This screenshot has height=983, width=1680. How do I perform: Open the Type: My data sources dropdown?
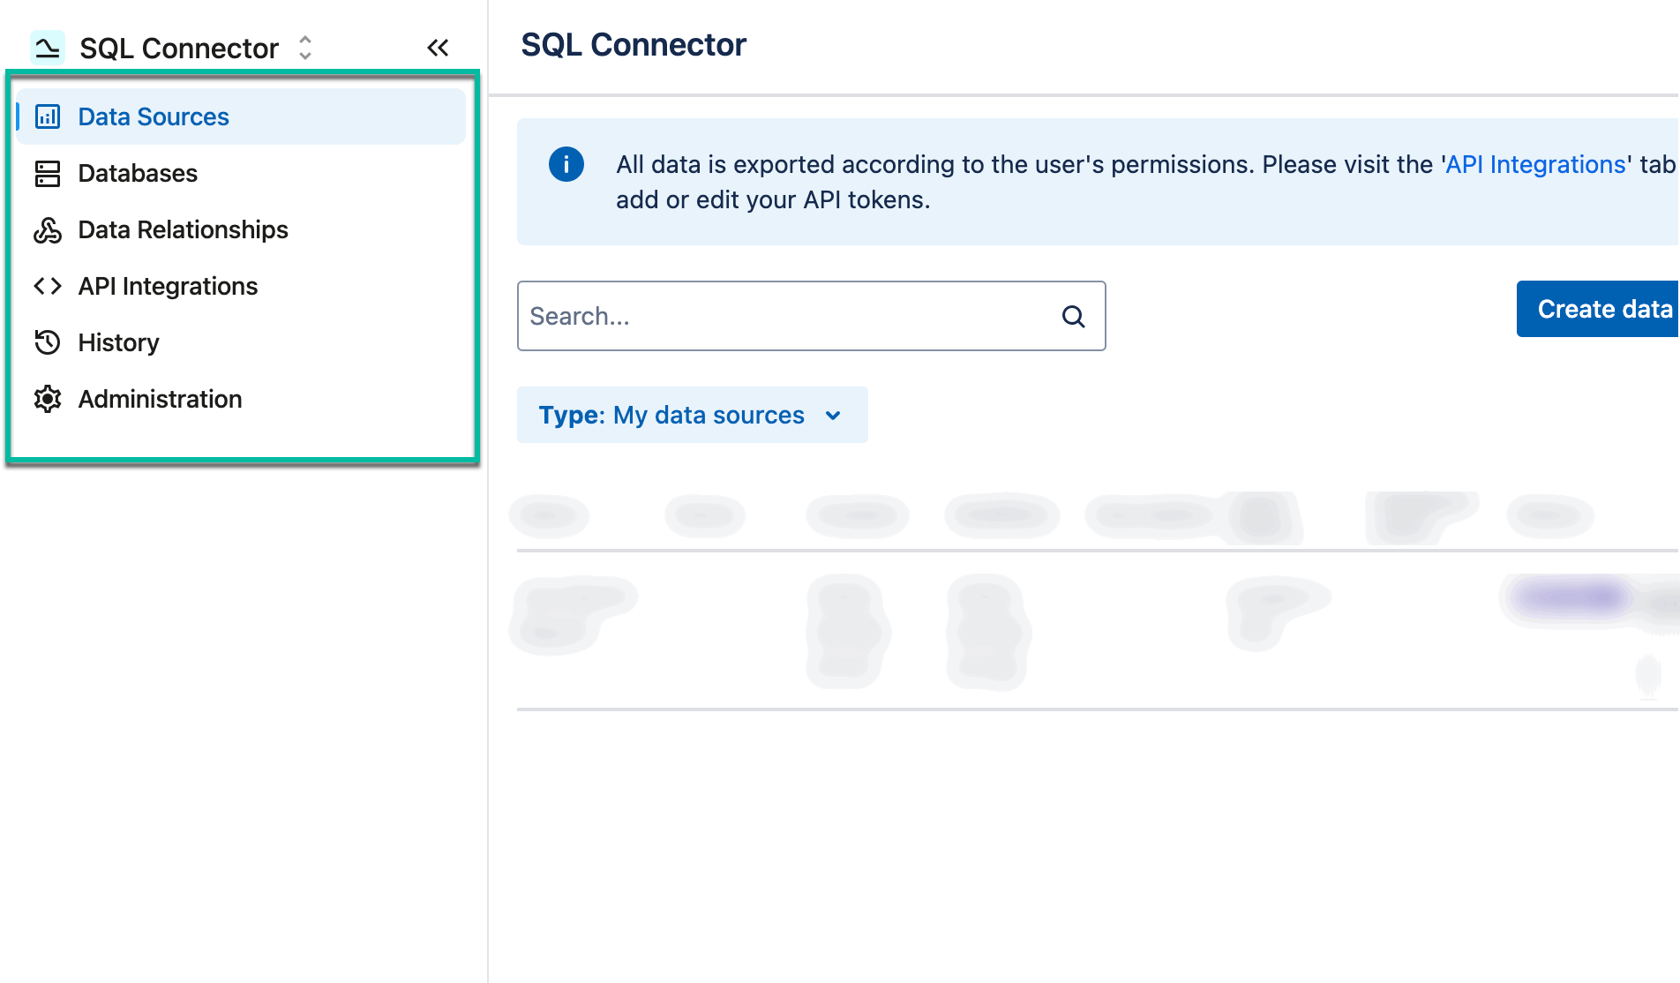pyautogui.click(x=692, y=415)
